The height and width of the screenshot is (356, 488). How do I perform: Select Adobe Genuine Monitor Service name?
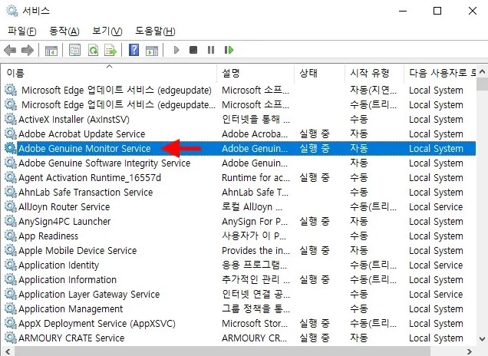click(84, 148)
